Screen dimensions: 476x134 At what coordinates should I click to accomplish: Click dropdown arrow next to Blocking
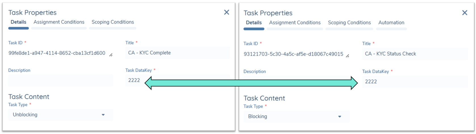(339, 117)
